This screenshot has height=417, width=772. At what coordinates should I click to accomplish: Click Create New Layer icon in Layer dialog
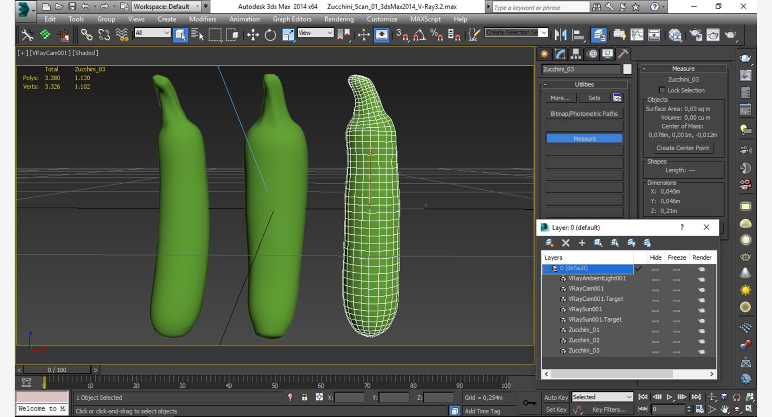(549, 243)
